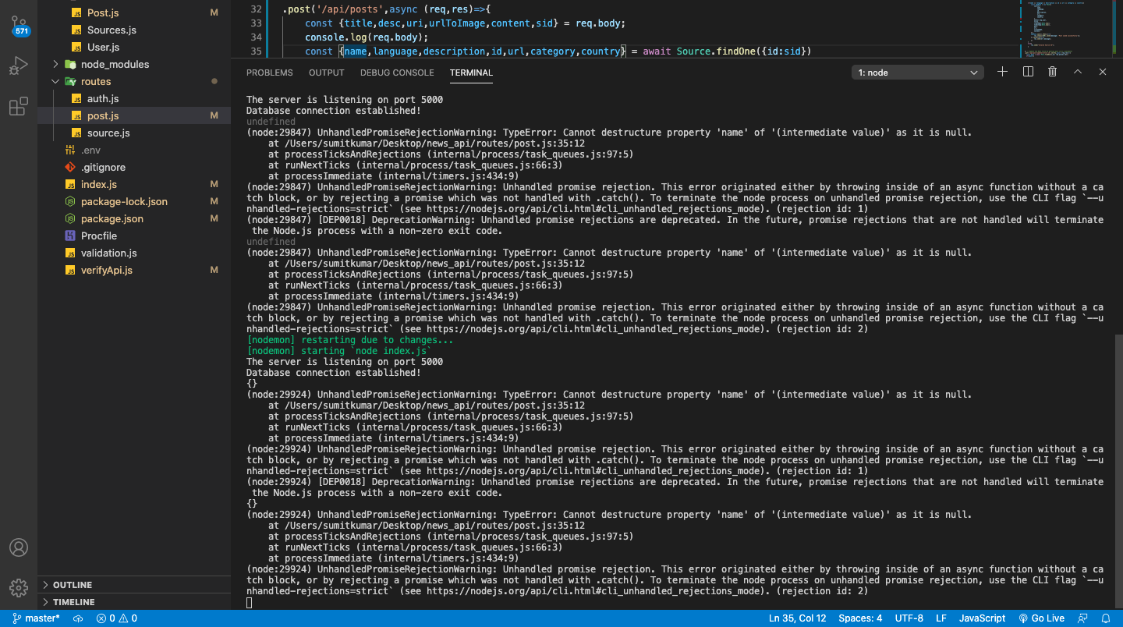
Task: Open source.js in routes
Action: (134, 133)
